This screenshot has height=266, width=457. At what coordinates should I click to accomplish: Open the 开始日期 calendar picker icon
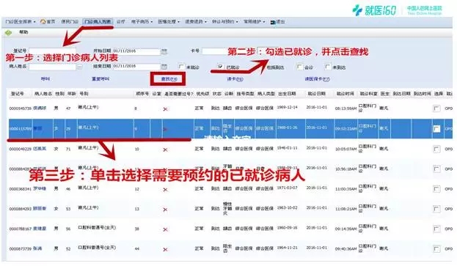pos(164,51)
